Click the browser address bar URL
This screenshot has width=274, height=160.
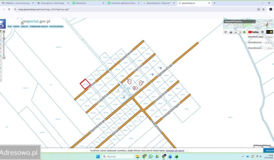click(46, 9)
